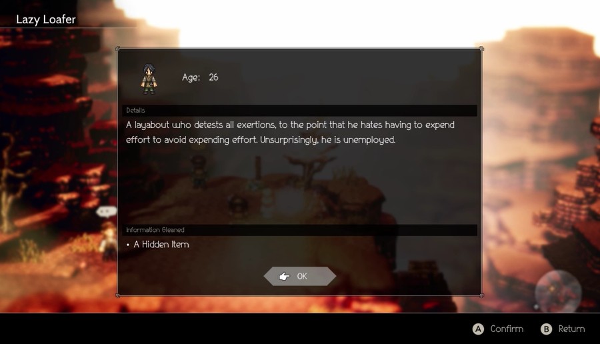
Task: Click the bottom-right ornate corner of the dialog
Action: pyautogui.click(x=481, y=295)
